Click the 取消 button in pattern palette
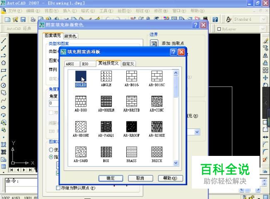This screenshot has height=199, width=270. coord(140,178)
